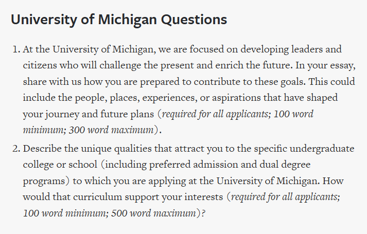The image size is (367, 234).
Task: Click the University of Michigan Questions heading
Action: [x=119, y=20]
